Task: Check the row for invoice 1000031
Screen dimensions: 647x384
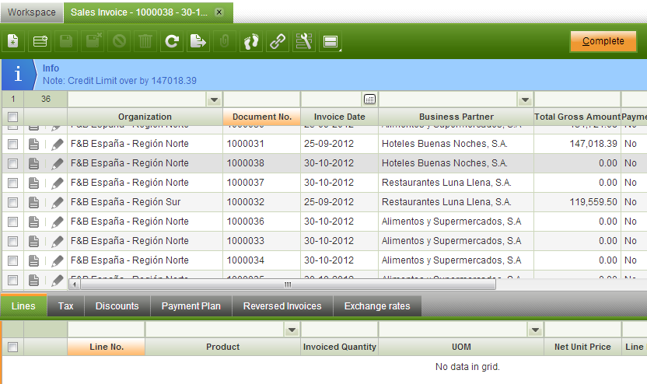Action: 12,144
